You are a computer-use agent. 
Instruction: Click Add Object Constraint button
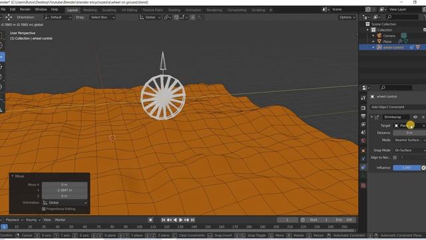(398, 107)
